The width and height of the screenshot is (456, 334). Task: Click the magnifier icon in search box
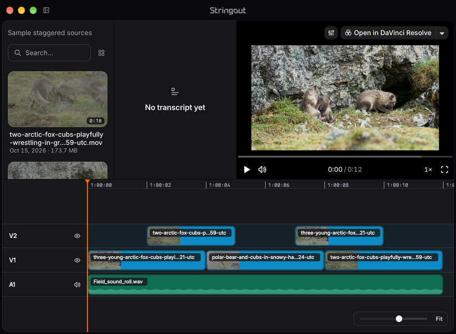[x=18, y=53]
